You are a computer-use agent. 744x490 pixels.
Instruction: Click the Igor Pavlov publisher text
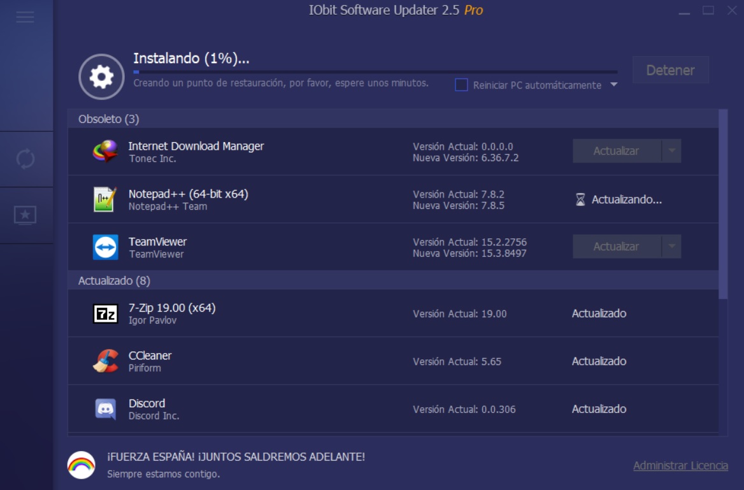(x=152, y=320)
